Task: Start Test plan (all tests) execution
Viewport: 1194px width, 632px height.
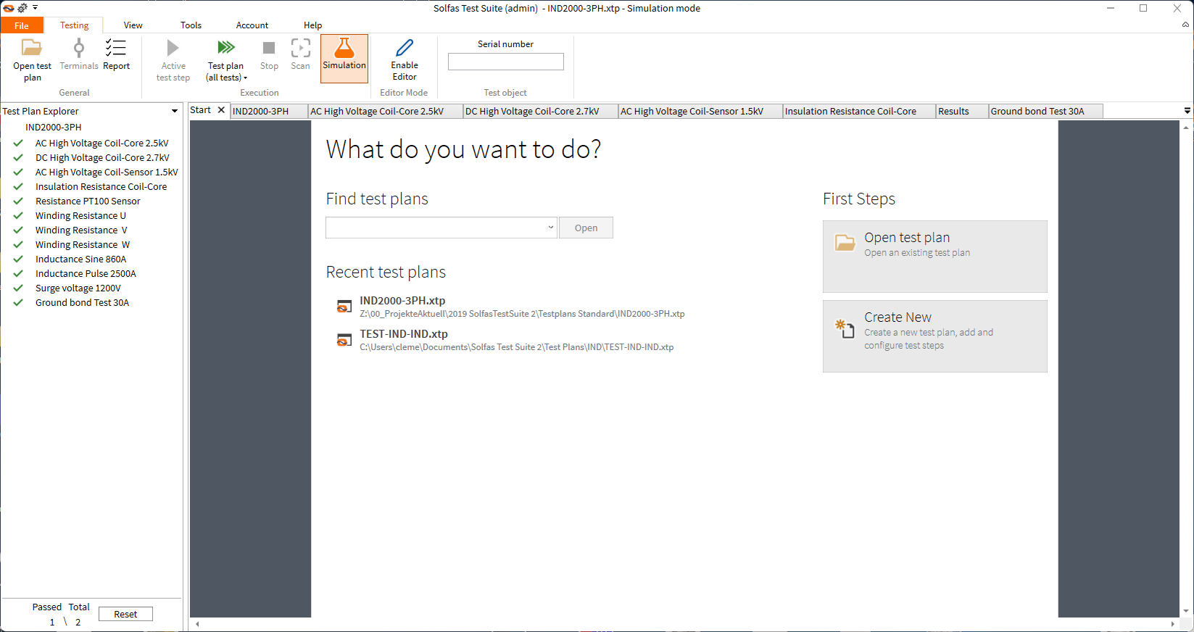Action: [x=226, y=48]
